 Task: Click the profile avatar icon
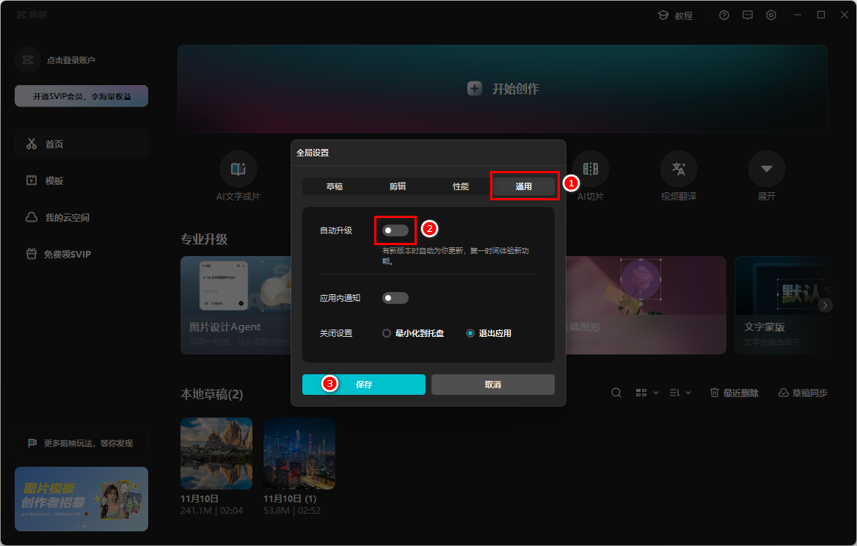coord(28,60)
